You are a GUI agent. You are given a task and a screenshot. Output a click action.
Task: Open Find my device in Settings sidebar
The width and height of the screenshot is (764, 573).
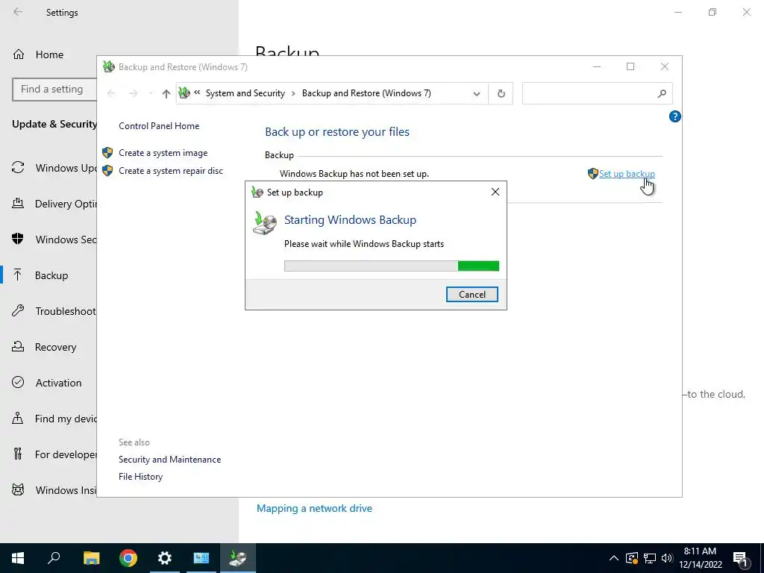point(54,419)
